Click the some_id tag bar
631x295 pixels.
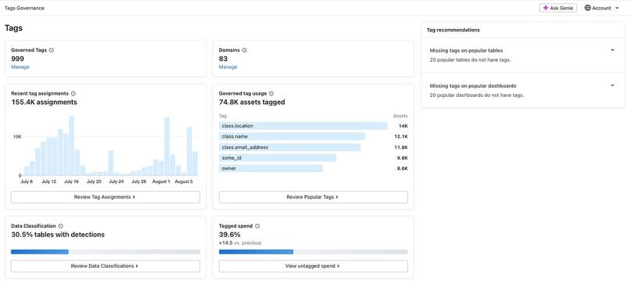tap(278, 158)
